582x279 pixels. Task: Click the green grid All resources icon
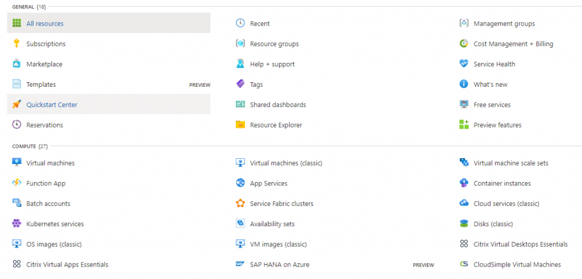pos(16,23)
